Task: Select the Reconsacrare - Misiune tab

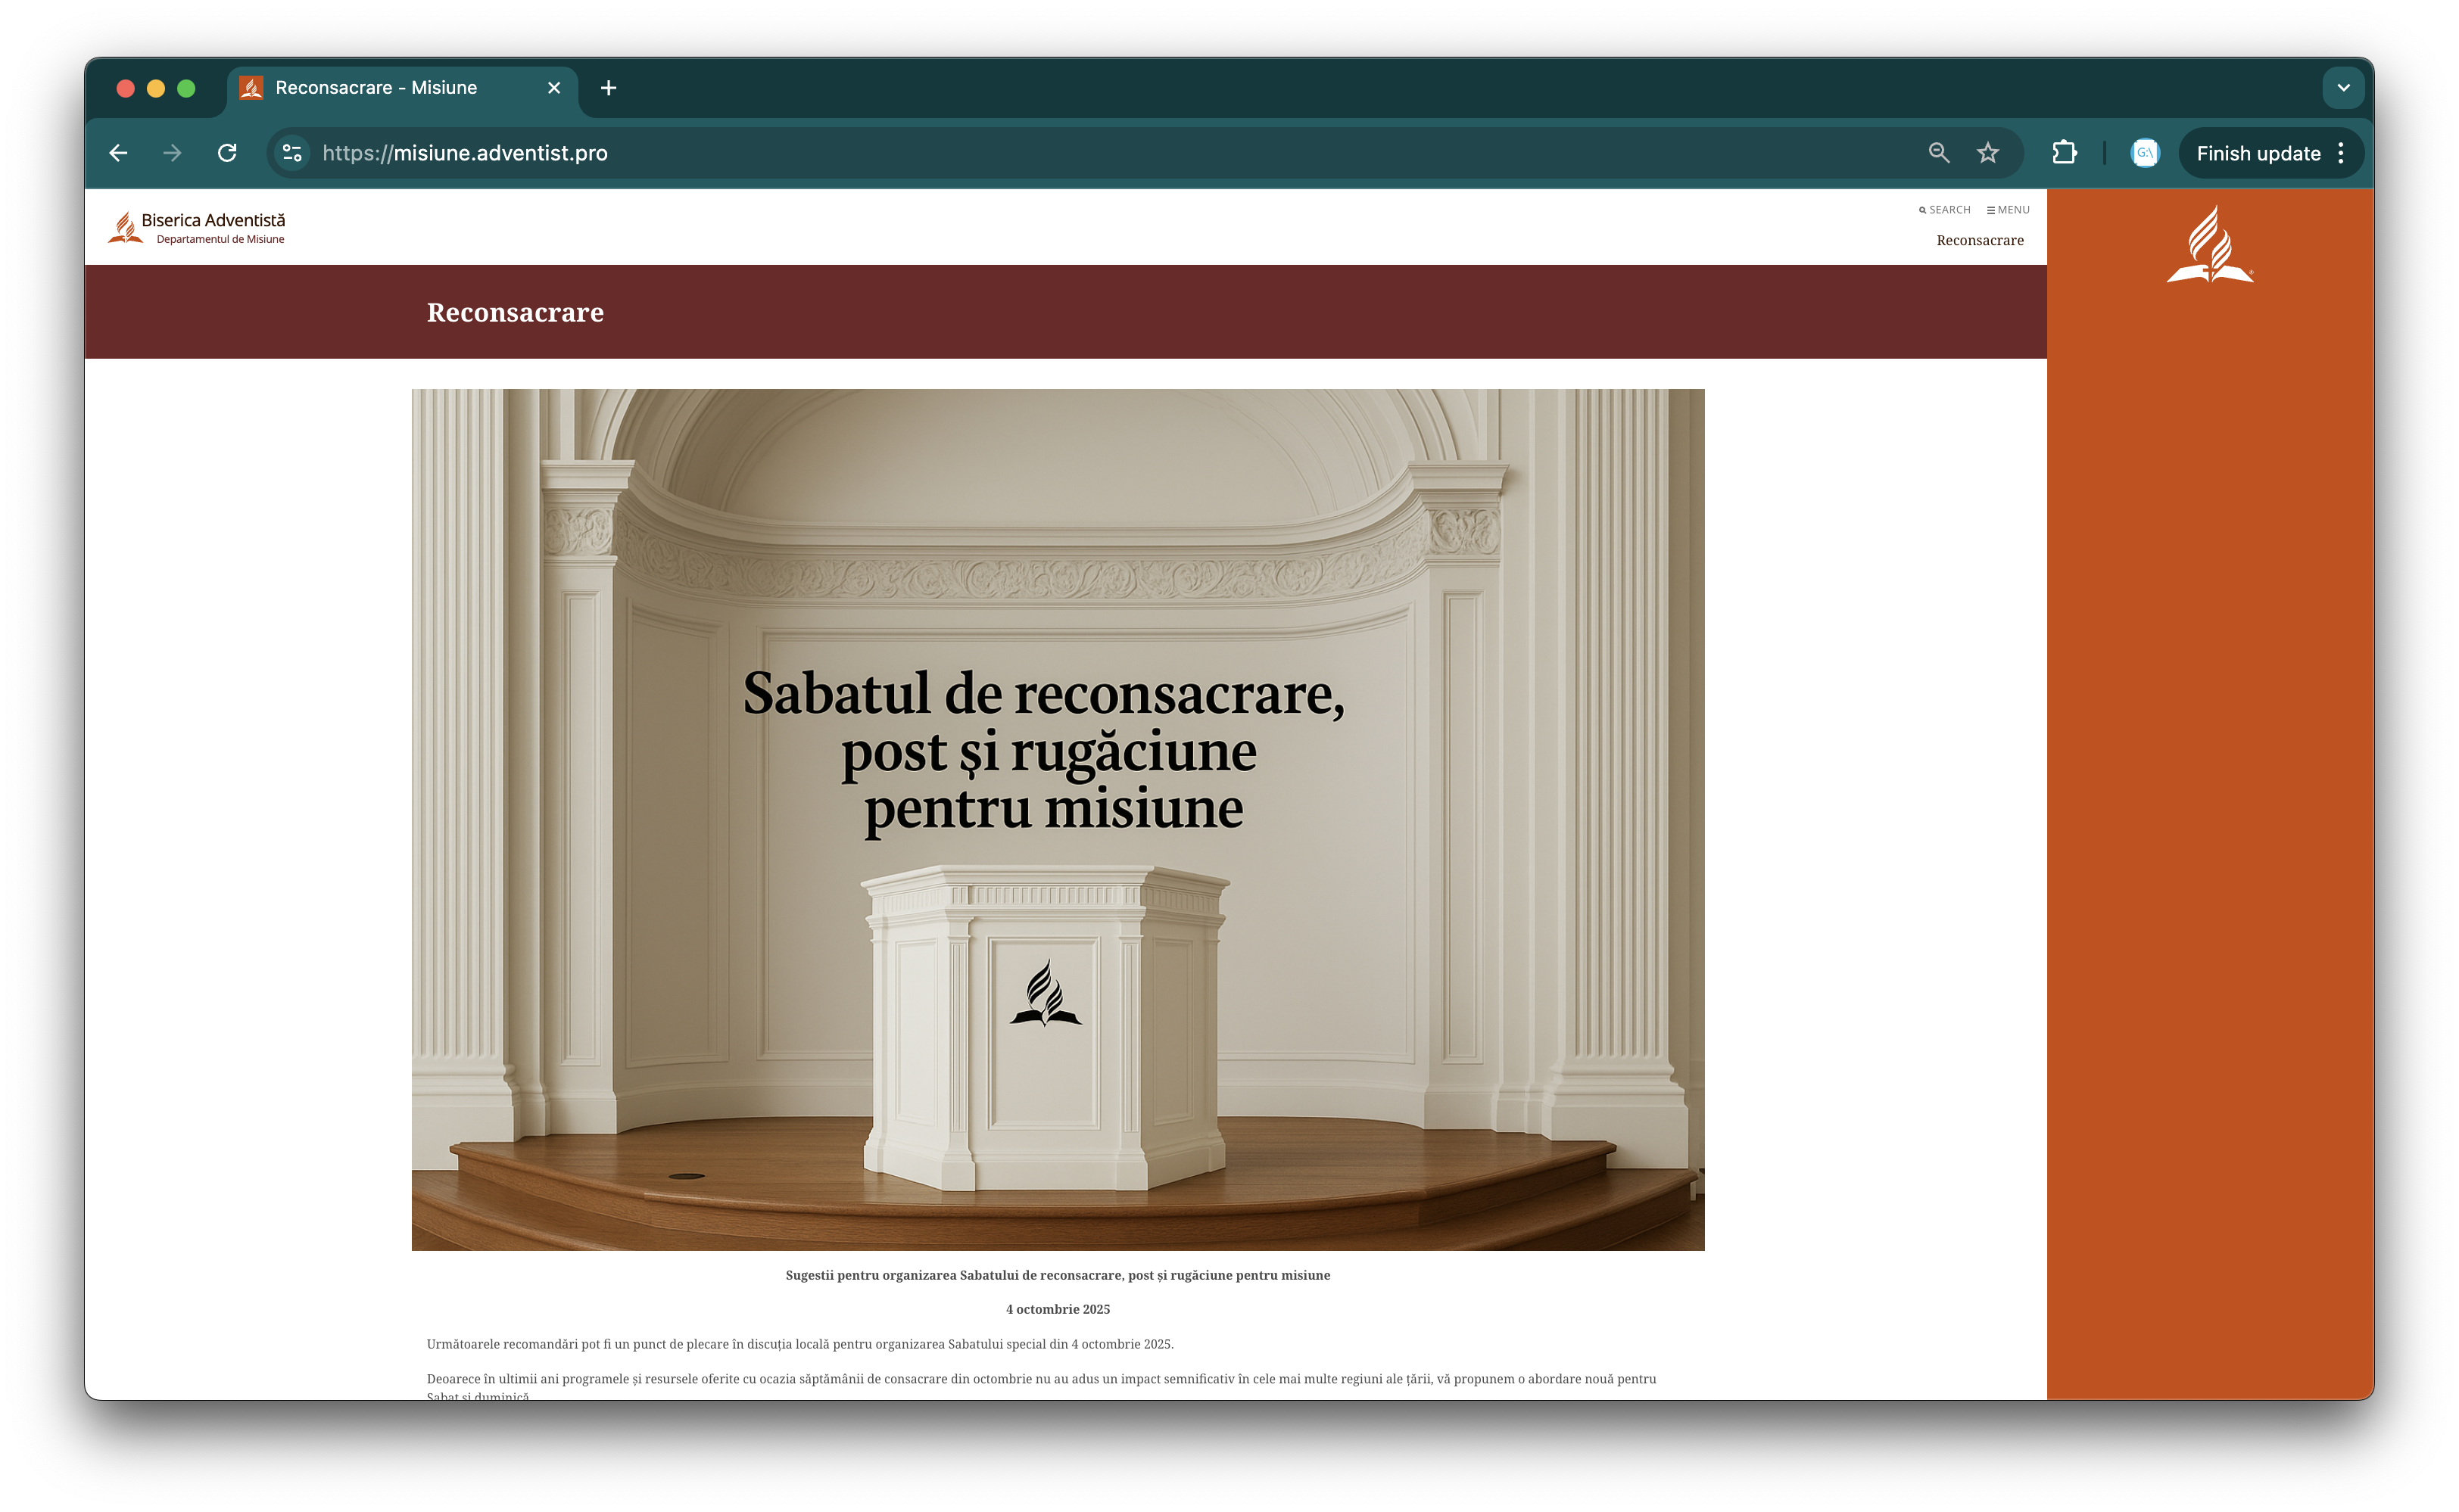Action: 376,88
